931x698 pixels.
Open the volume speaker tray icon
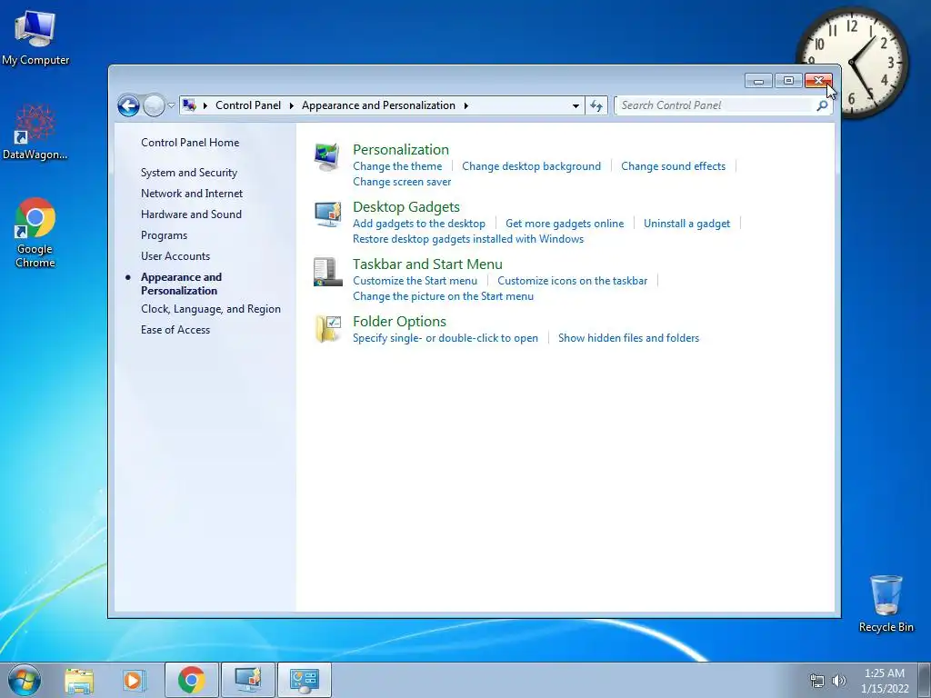[x=839, y=681]
